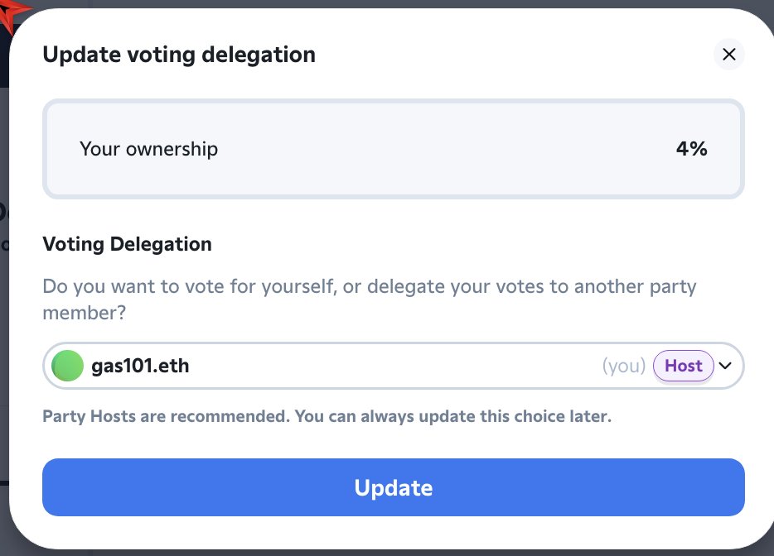This screenshot has width=774, height=556.
Task: Click the Party Hosts recommendation hint
Action: click(327, 416)
